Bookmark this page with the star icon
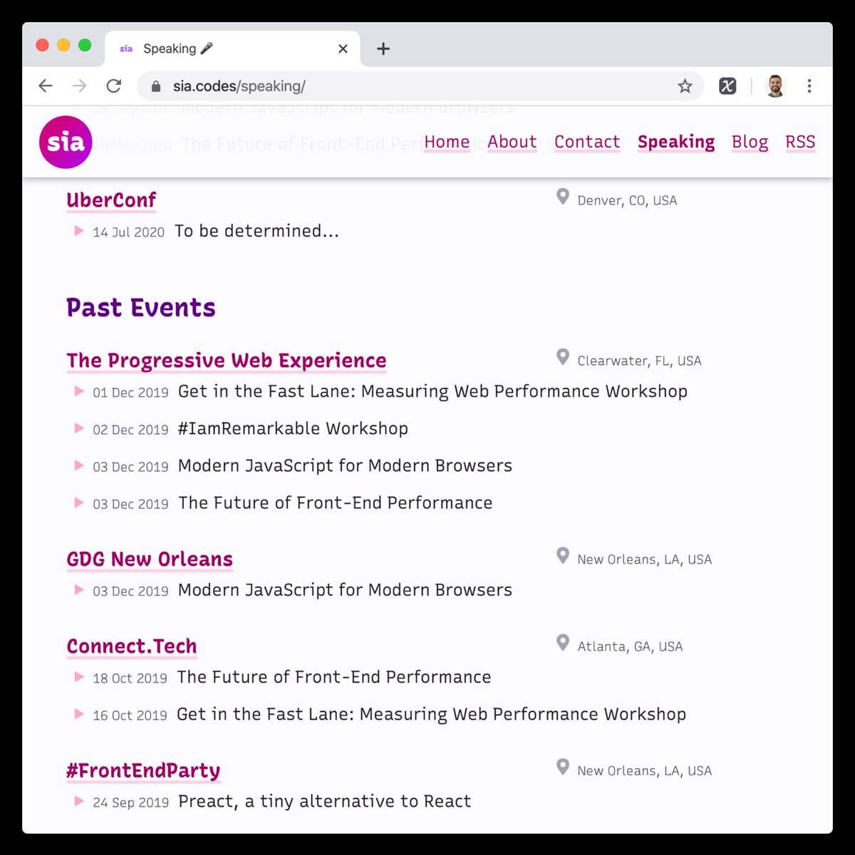 685,86
